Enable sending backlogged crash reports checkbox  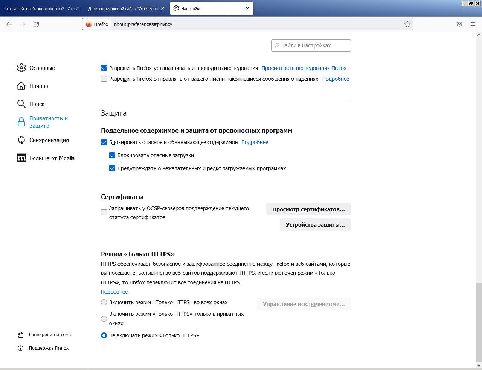(x=104, y=79)
